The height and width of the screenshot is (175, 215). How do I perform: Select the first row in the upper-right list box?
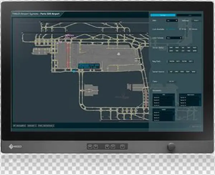[x=190, y=97]
